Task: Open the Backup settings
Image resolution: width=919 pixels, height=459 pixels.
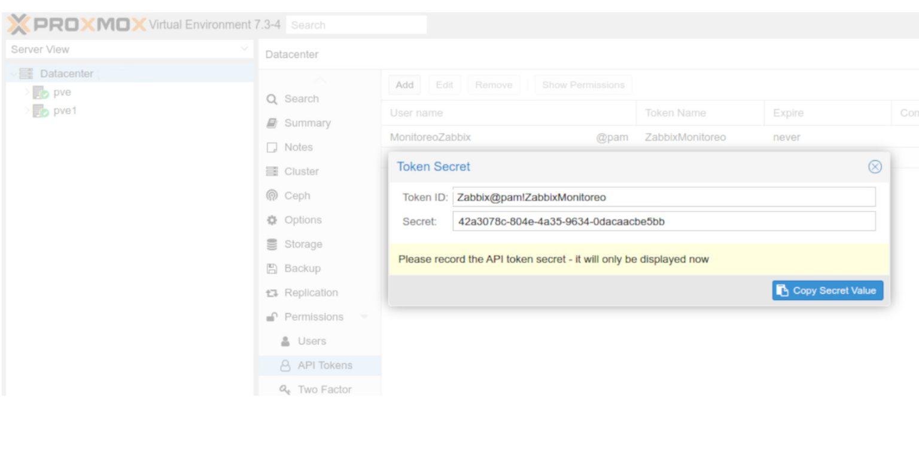Action: click(x=302, y=268)
